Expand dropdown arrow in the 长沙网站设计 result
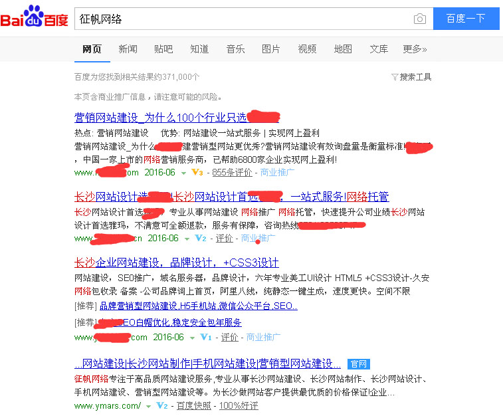 tap(187, 239)
